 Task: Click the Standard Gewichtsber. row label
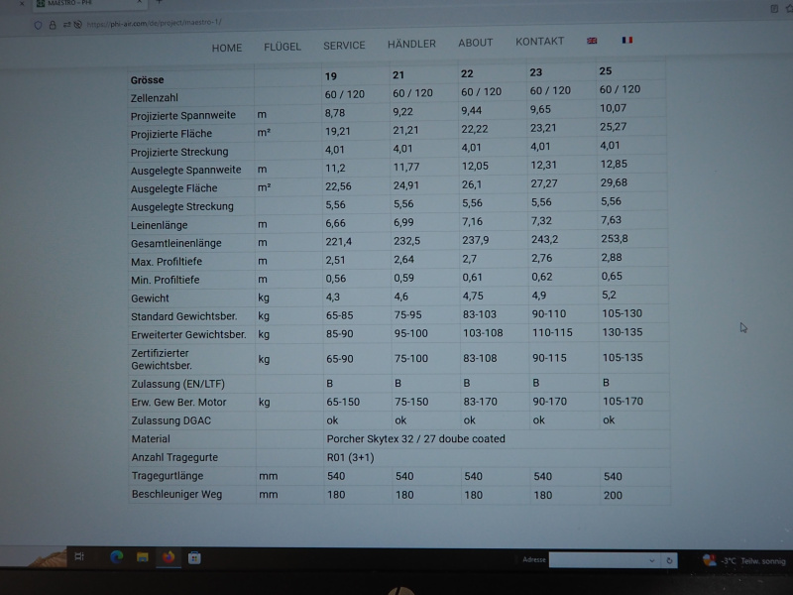[183, 316]
